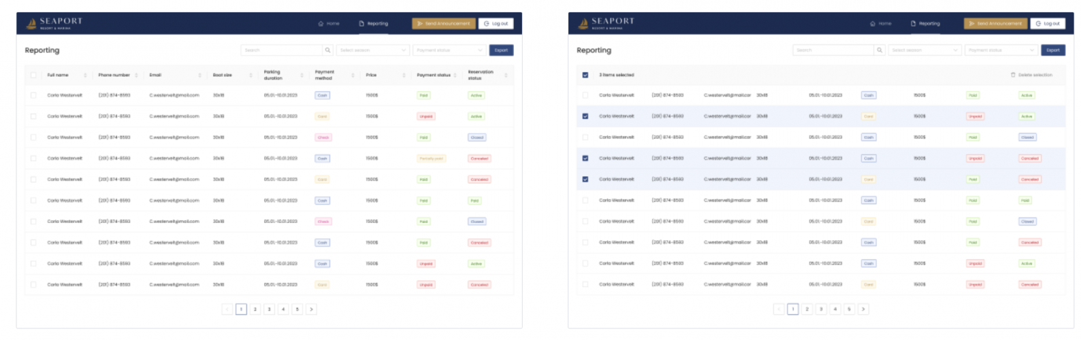
Task: Sort by Boat size column arrows
Action: pos(251,75)
